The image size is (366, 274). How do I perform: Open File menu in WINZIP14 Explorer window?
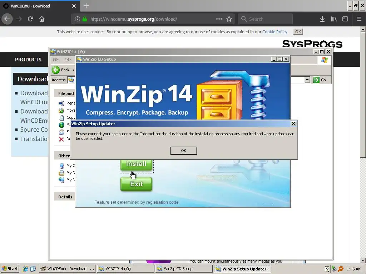tap(56, 60)
